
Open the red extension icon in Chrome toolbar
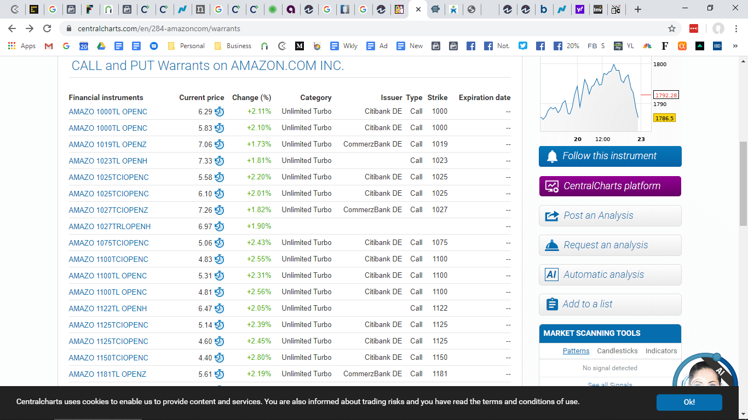point(694,28)
